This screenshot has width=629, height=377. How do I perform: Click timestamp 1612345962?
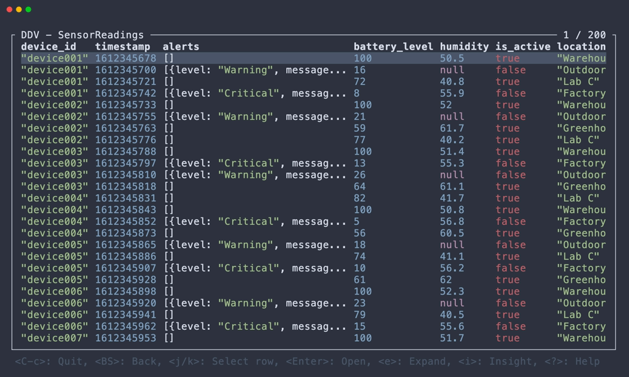pos(126,325)
